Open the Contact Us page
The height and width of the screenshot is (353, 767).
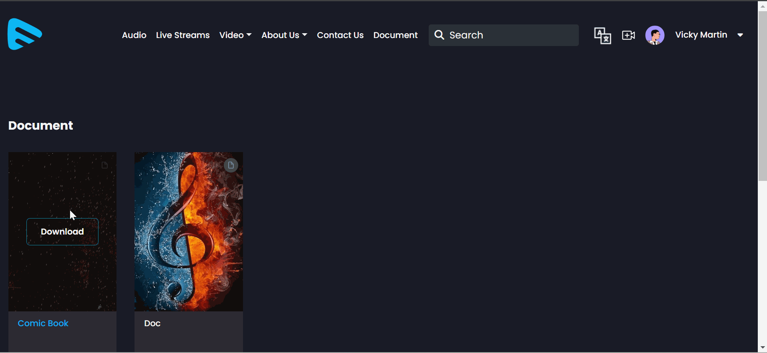coord(340,35)
